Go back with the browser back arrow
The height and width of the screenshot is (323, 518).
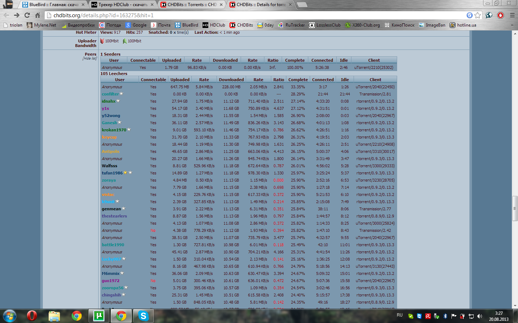point(6,15)
